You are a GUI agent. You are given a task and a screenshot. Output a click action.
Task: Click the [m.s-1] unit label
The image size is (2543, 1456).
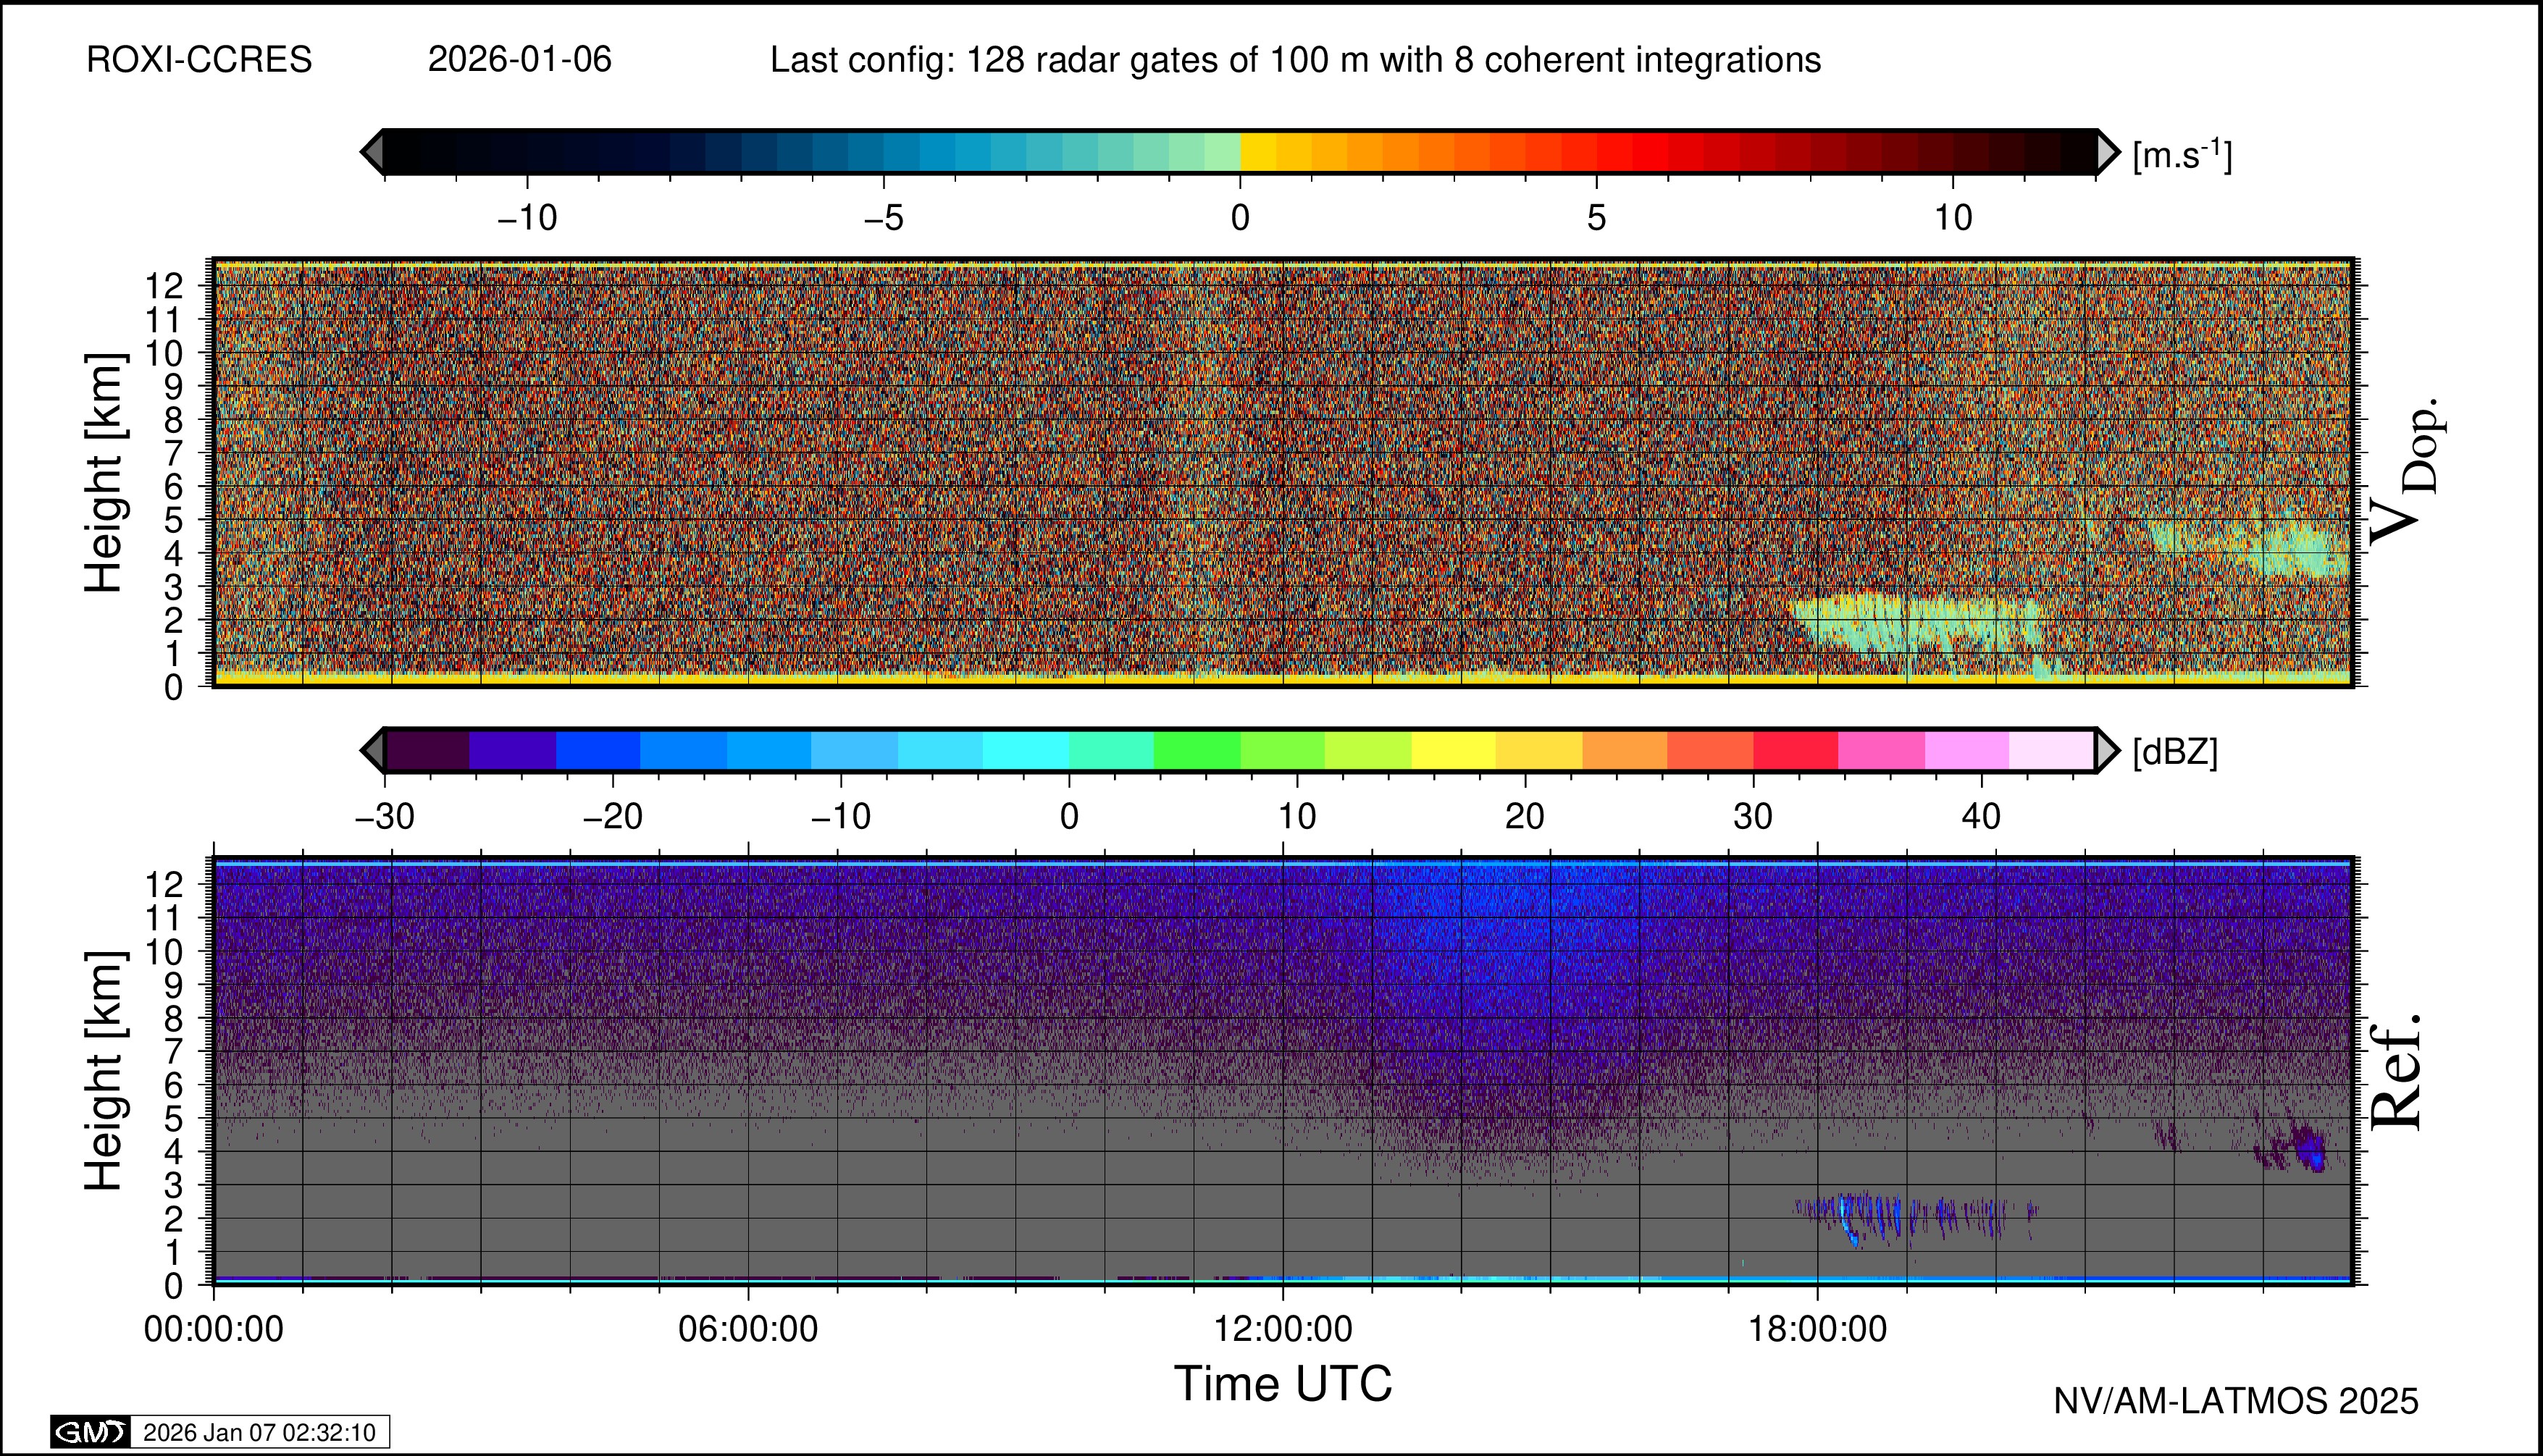click(2182, 155)
